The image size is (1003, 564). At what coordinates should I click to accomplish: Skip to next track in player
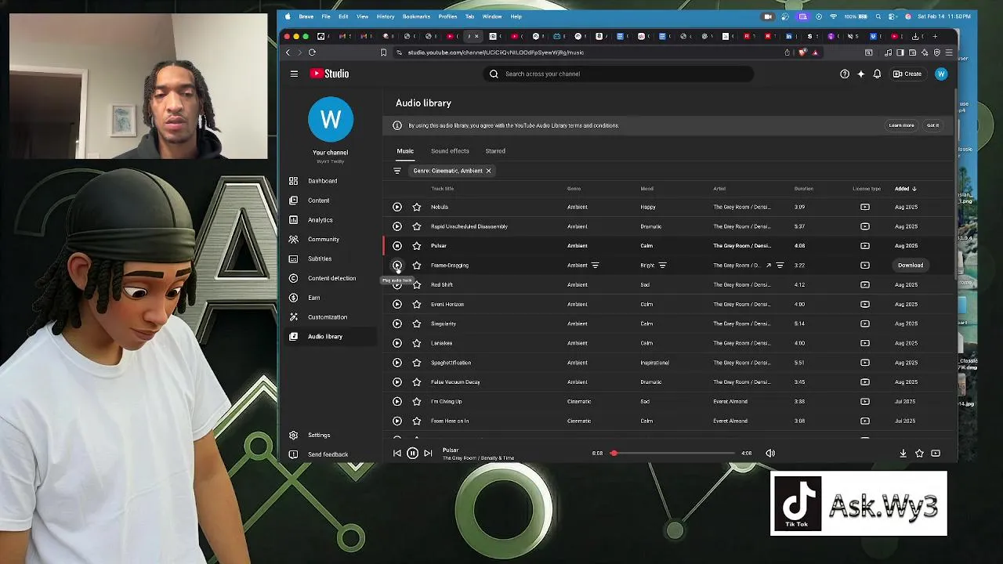(x=428, y=453)
